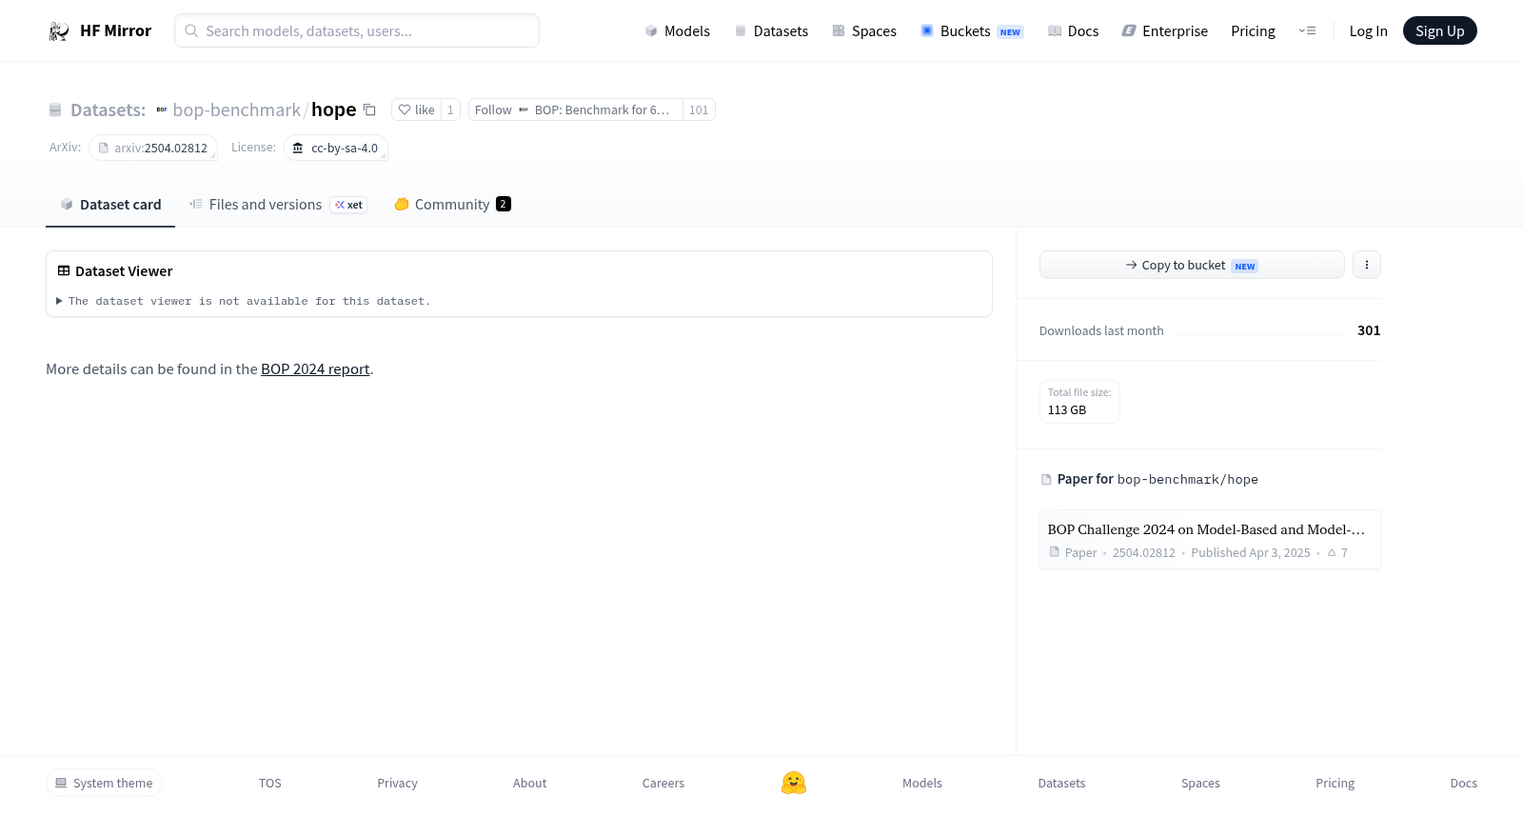
Task: Click the NEW badge beside Buckets
Action: click(x=1010, y=32)
